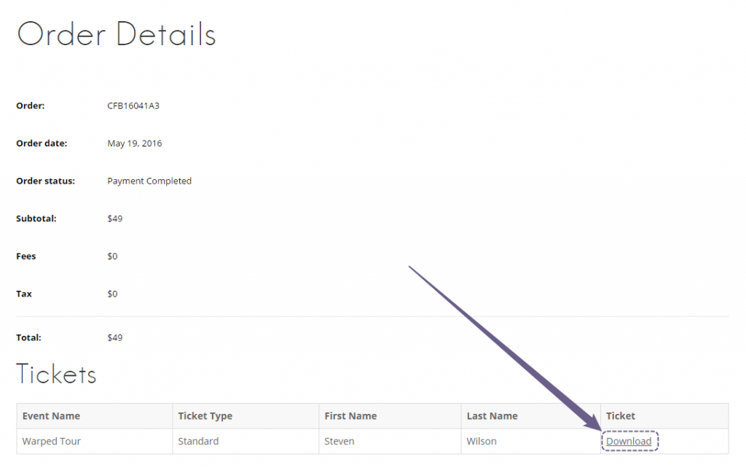Select the Order status label

tap(46, 181)
